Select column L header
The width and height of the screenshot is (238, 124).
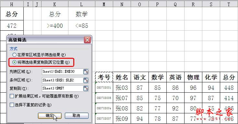point(82,5)
